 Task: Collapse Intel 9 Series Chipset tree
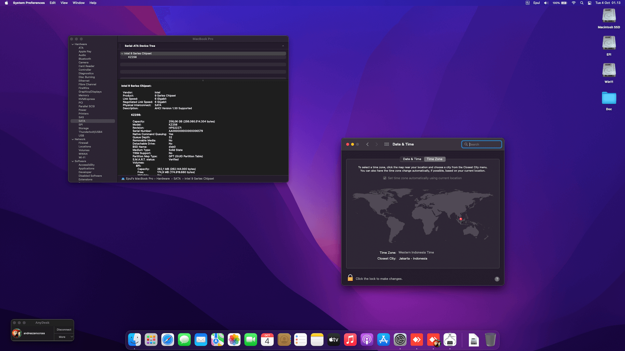coord(122,54)
